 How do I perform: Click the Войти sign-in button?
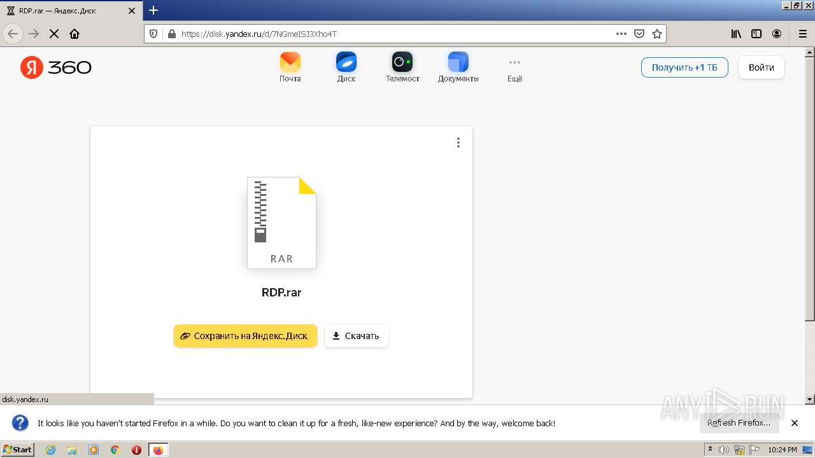pyautogui.click(x=762, y=67)
